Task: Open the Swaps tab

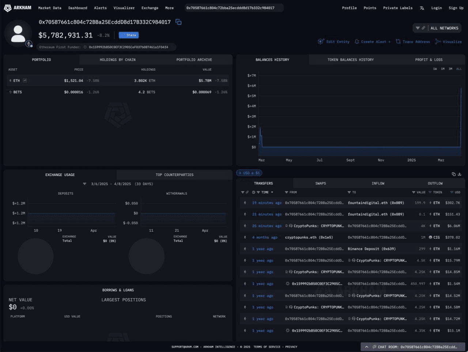Action: (x=320, y=183)
